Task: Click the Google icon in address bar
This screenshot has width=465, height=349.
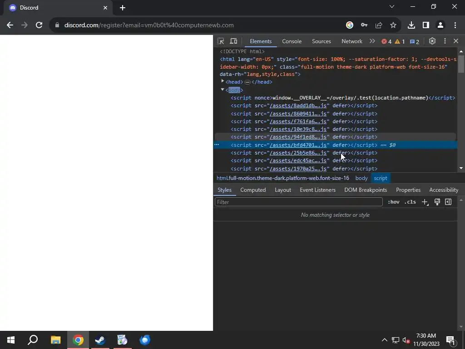Action: pos(349,25)
